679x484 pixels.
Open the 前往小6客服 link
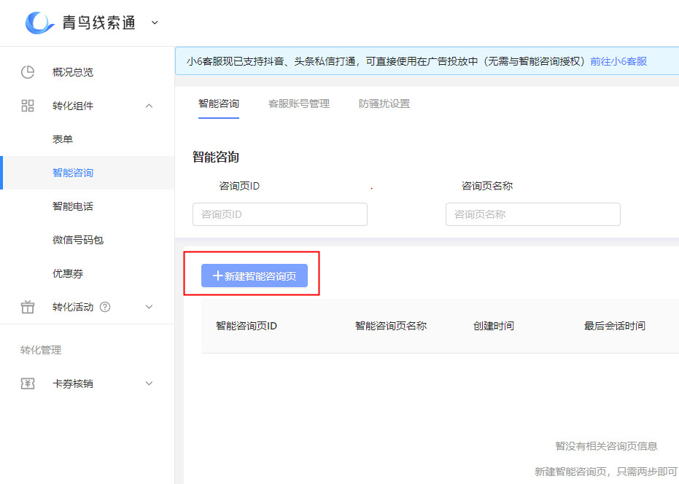pos(619,63)
